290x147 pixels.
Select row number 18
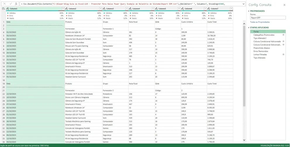4,80
